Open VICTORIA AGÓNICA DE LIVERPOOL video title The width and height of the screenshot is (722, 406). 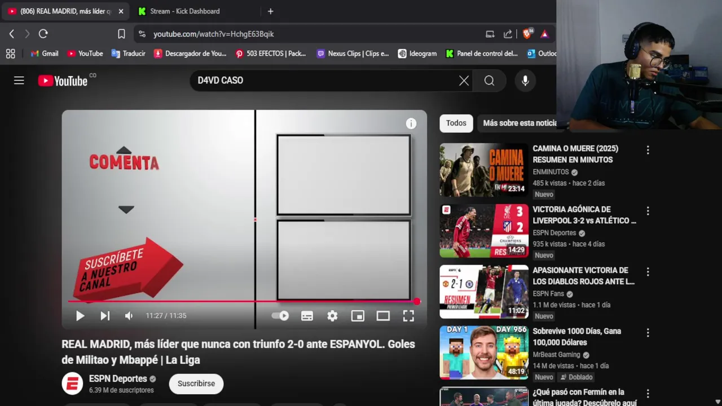(584, 215)
